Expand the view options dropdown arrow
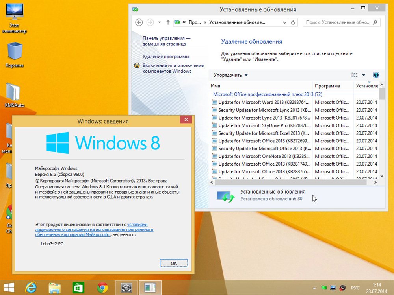 (x=364, y=75)
